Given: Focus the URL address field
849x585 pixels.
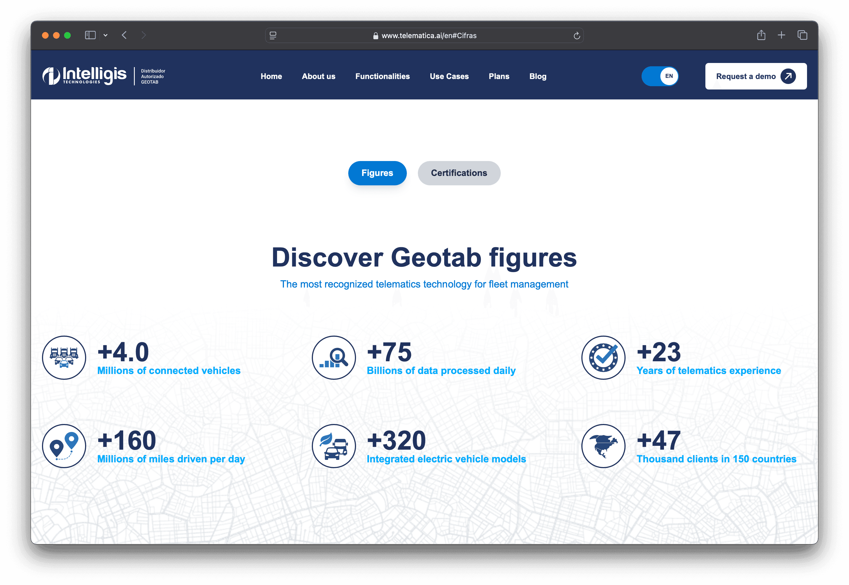Looking at the screenshot, I should (x=424, y=36).
